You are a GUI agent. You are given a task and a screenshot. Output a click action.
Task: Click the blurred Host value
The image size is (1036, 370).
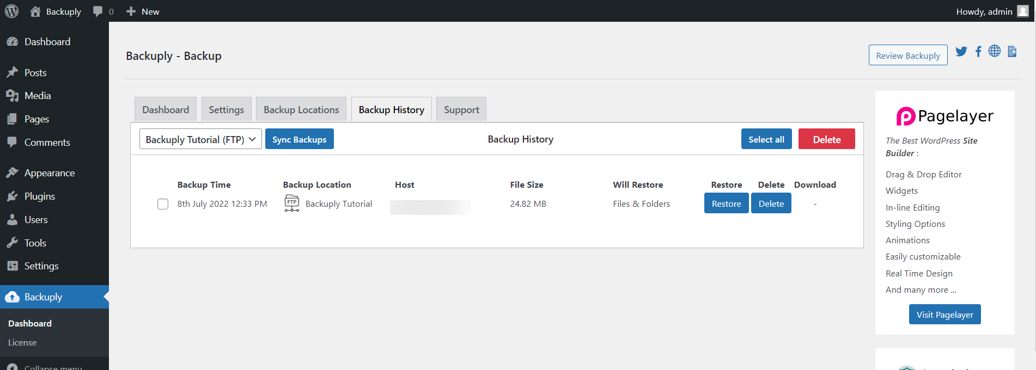tap(430, 207)
